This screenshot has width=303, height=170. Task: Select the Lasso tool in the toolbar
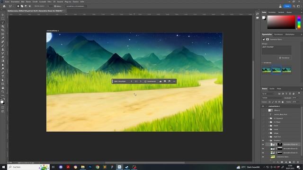pos(3,23)
